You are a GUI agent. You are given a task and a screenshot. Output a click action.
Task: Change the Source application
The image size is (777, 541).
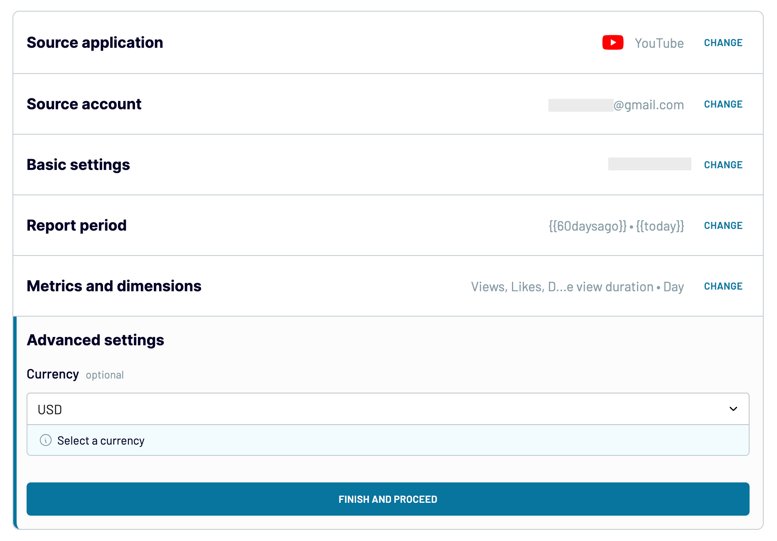click(723, 43)
